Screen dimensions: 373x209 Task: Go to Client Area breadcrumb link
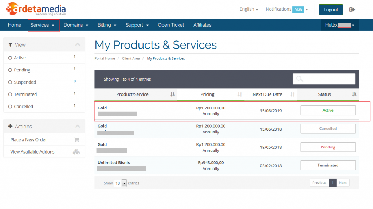coord(131,58)
